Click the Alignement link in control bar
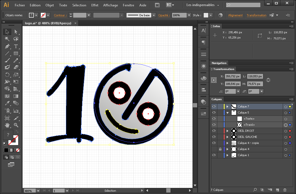 235,15
